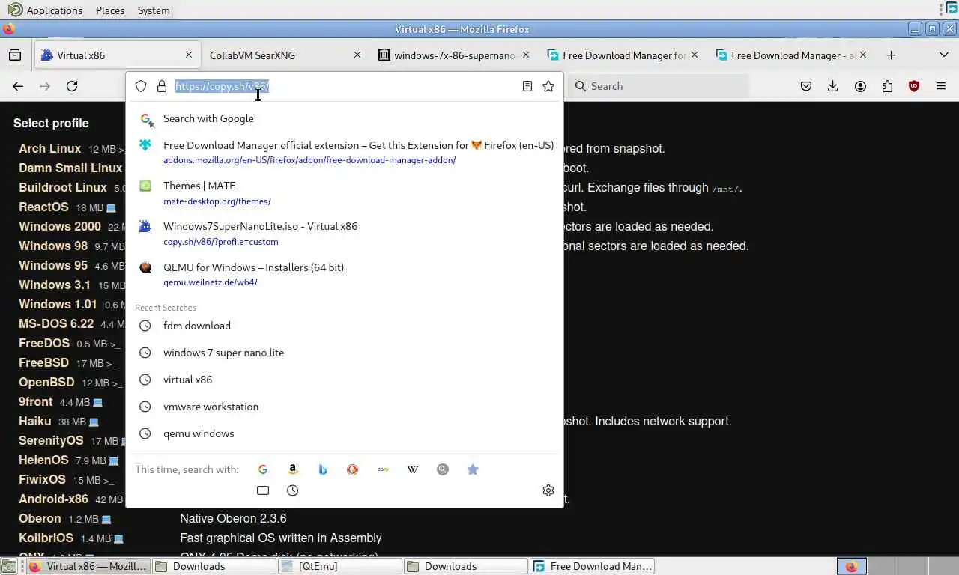Open the Places menu
959x575 pixels.
pos(110,10)
